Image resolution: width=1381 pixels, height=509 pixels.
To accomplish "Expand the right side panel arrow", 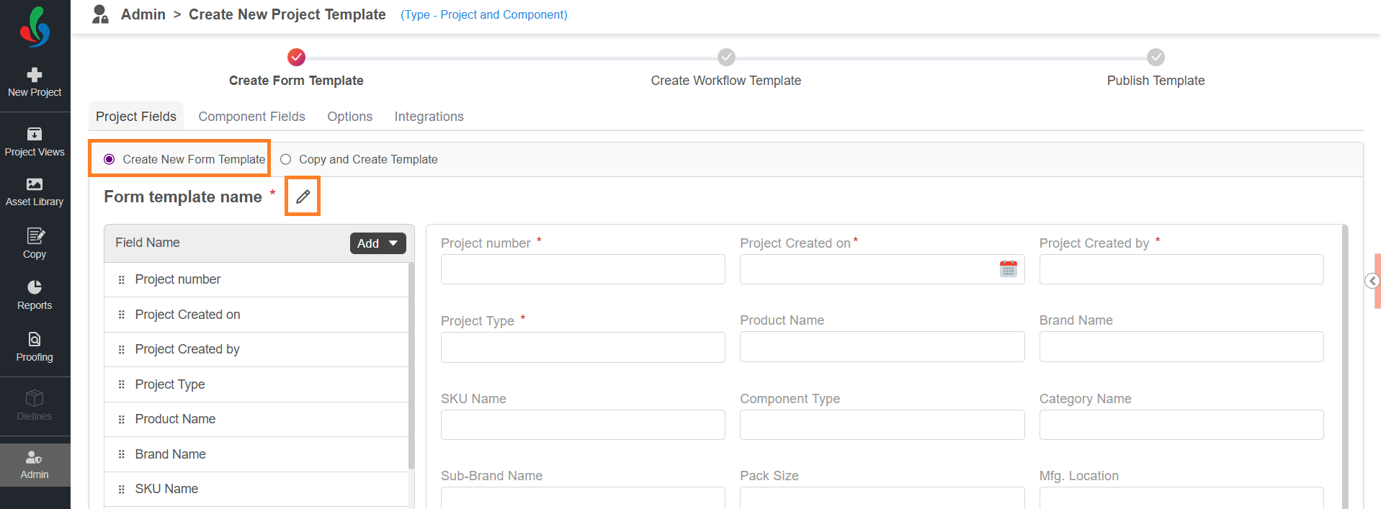I will (x=1372, y=281).
